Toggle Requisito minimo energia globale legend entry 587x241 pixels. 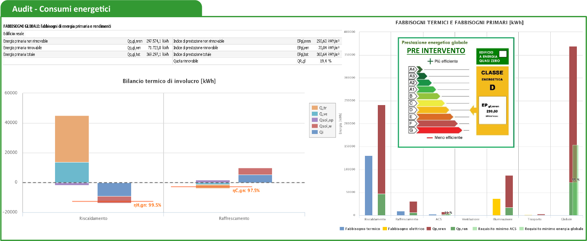552,229
